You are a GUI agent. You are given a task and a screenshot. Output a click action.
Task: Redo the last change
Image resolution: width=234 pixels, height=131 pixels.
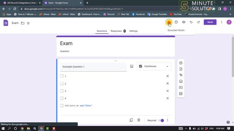coord(199,22)
